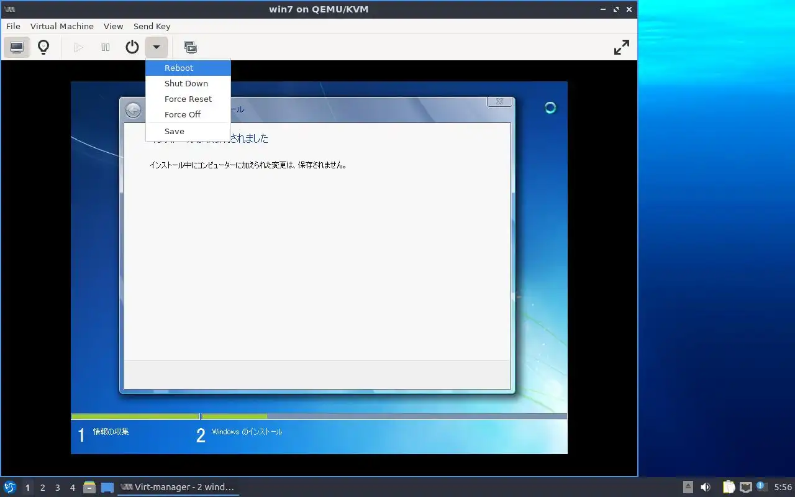The image size is (795, 497).
Task: Open the volume control tray icon
Action: click(x=706, y=487)
